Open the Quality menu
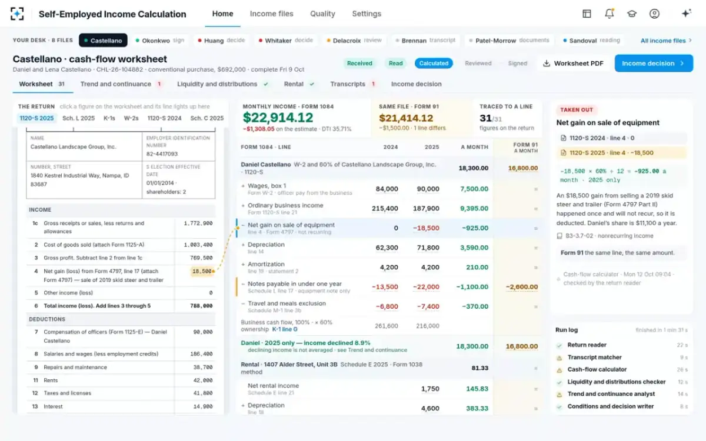 click(322, 14)
